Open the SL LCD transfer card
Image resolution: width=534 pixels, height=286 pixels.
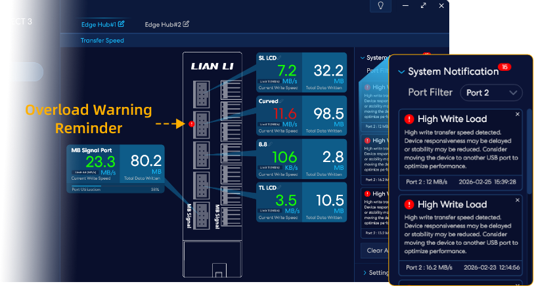click(x=301, y=72)
